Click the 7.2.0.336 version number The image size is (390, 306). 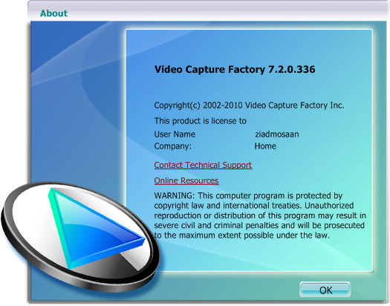tap(292, 69)
